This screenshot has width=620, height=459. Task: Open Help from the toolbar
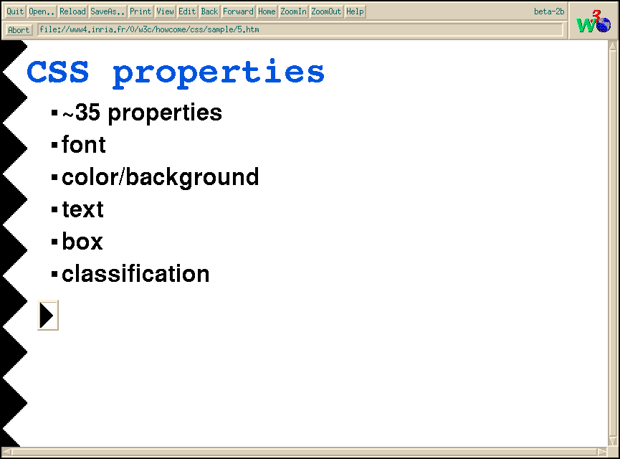[355, 11]
